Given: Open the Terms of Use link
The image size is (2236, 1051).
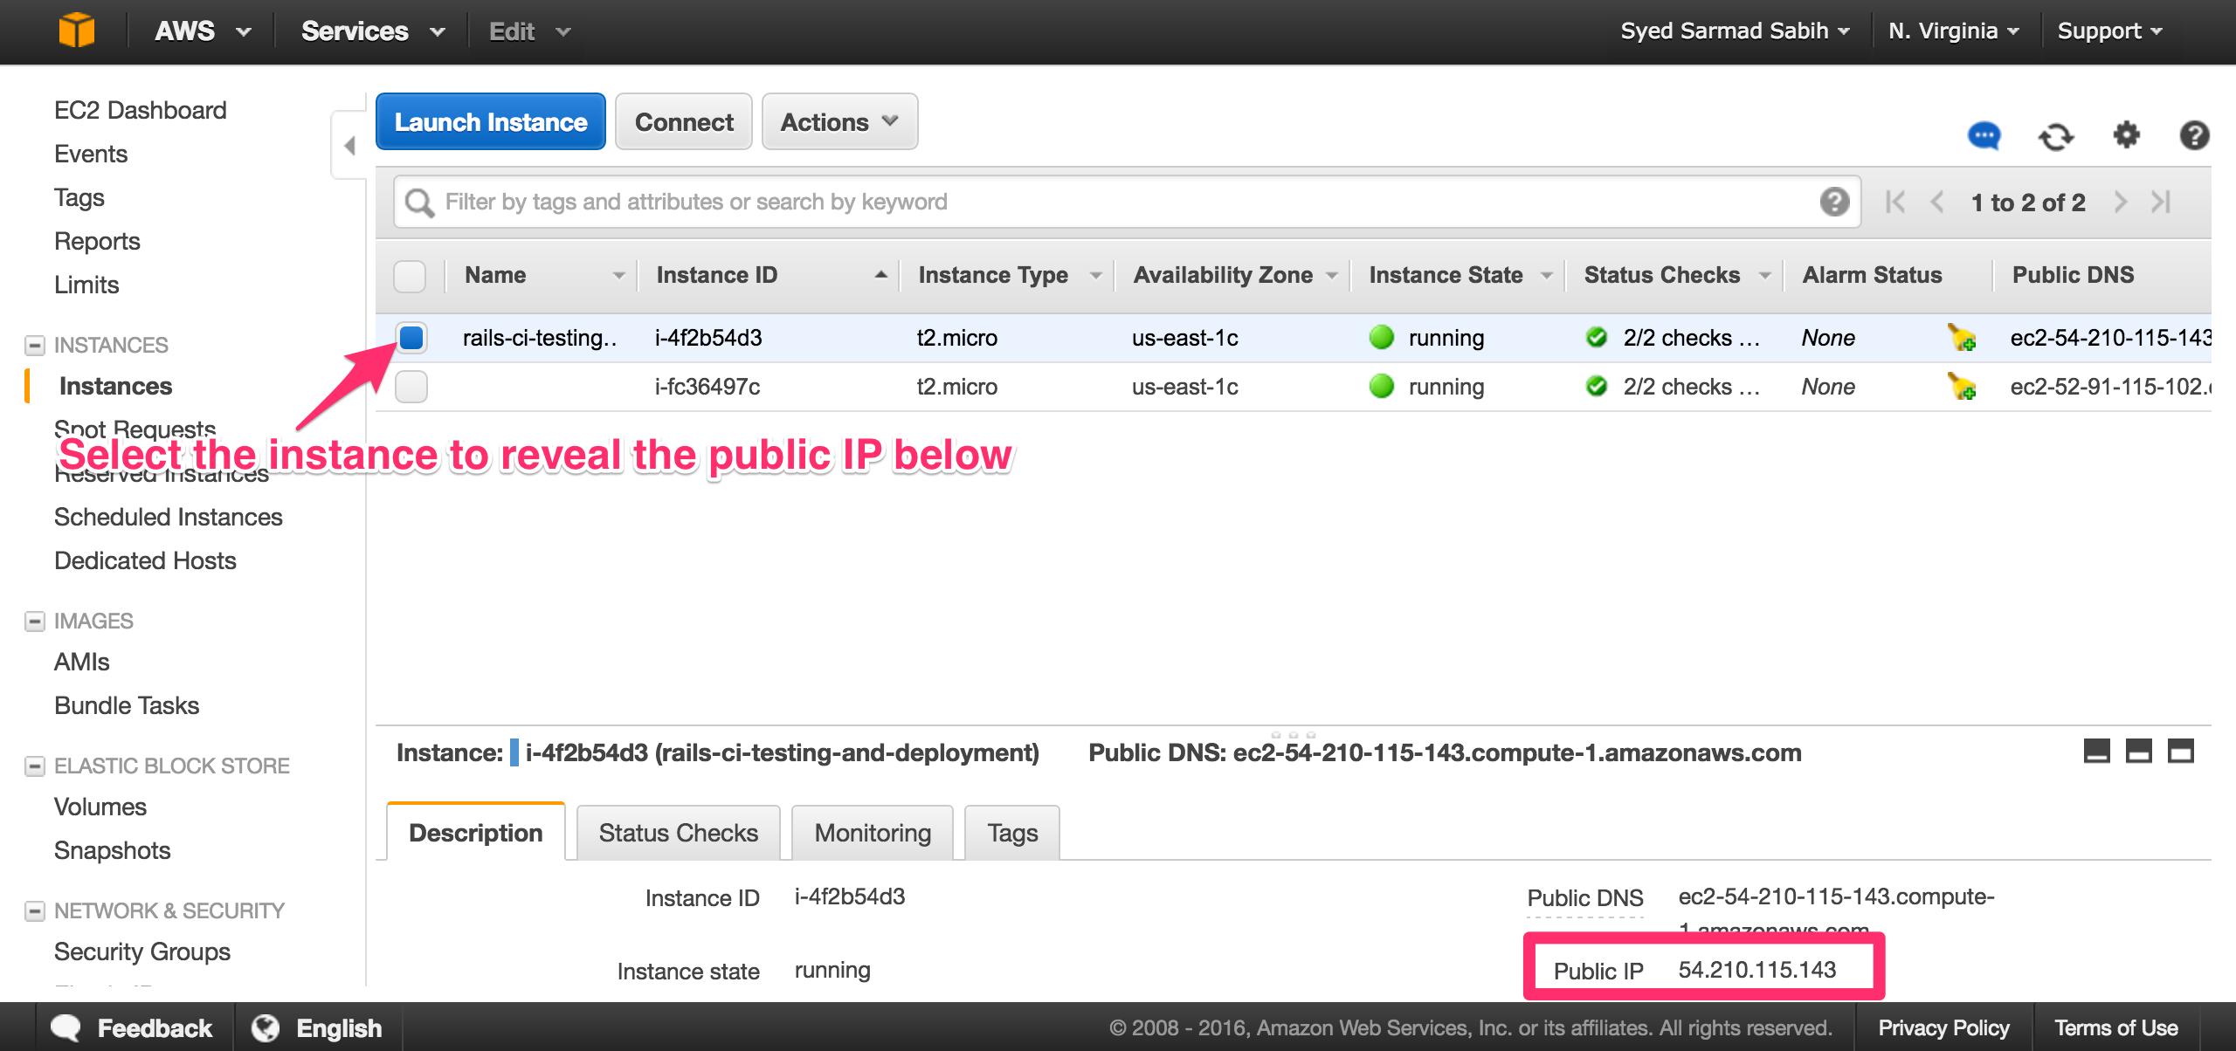Looking at the screenshot, I should 2115,1027.
